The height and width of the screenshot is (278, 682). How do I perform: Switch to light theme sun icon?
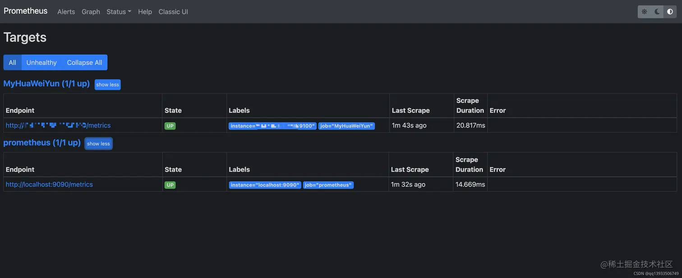click(x=644, y=12)
